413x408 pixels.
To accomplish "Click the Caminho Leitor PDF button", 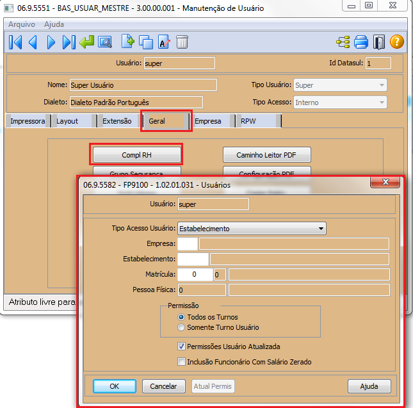I will (x=266, y=155).
